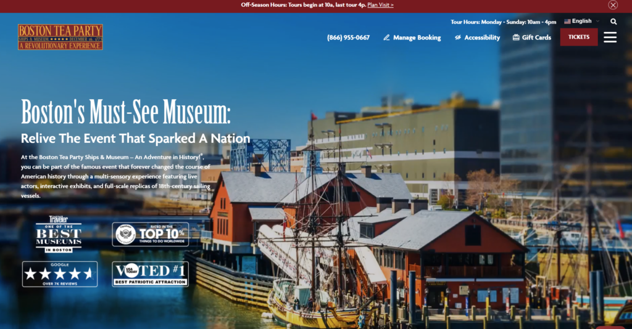The image size is (632, 329).
Task: Click the gift box icon
Action: (516, 38)
